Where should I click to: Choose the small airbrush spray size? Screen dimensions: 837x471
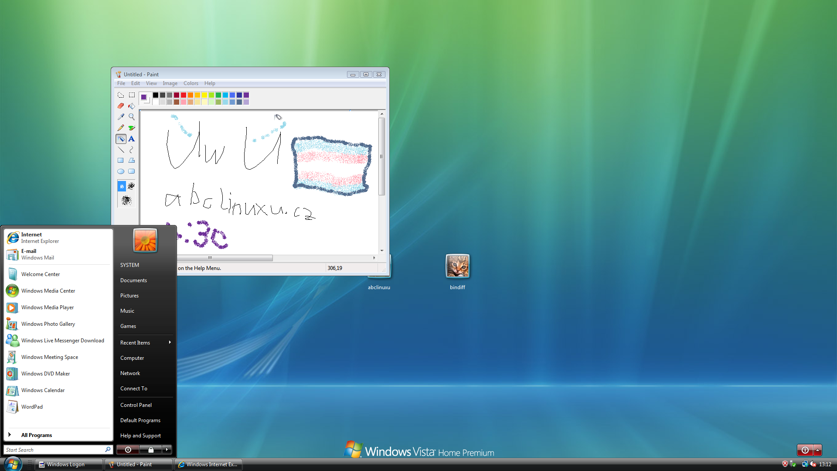[x=122, y=186]
